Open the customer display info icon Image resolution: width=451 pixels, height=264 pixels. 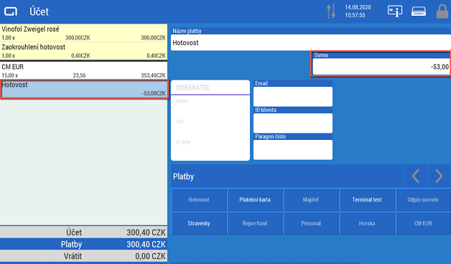395,11
